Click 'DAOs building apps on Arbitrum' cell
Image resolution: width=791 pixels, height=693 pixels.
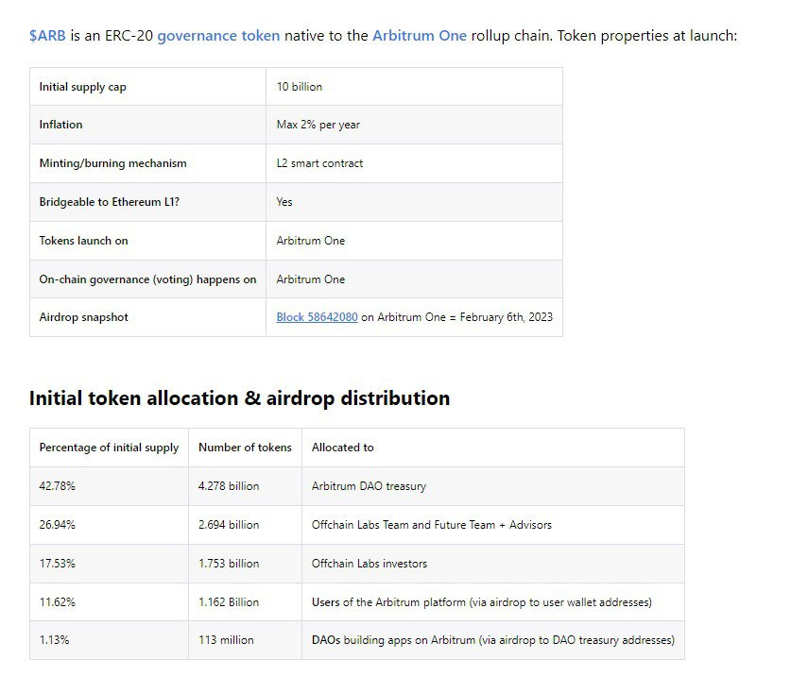(493, 640)
